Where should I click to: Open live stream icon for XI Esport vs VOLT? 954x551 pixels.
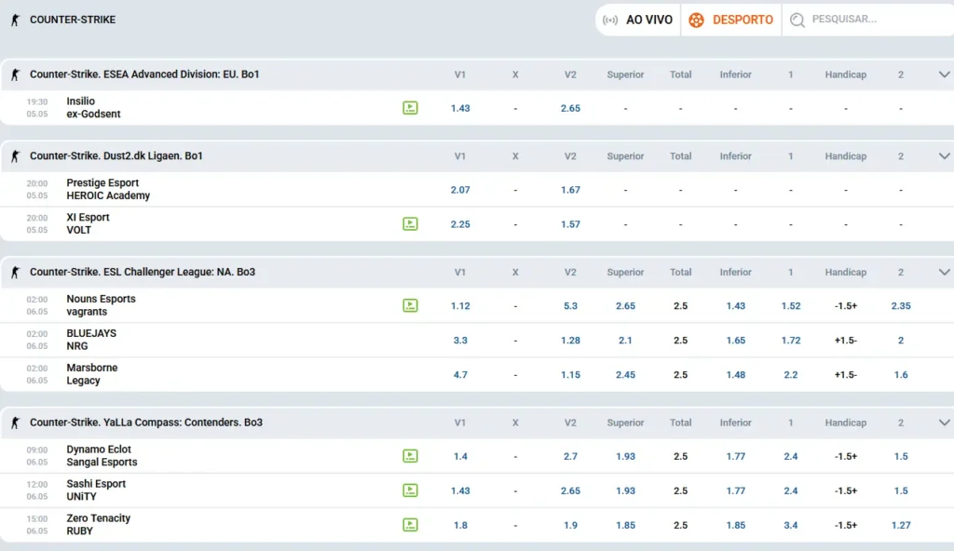click(x=410, y=223)
